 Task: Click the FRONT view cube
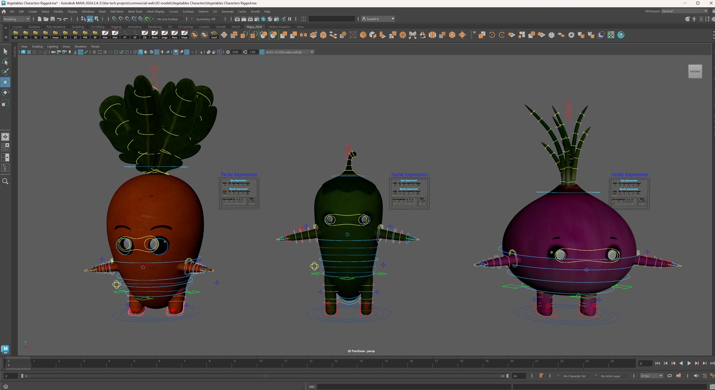click(695, 72)
